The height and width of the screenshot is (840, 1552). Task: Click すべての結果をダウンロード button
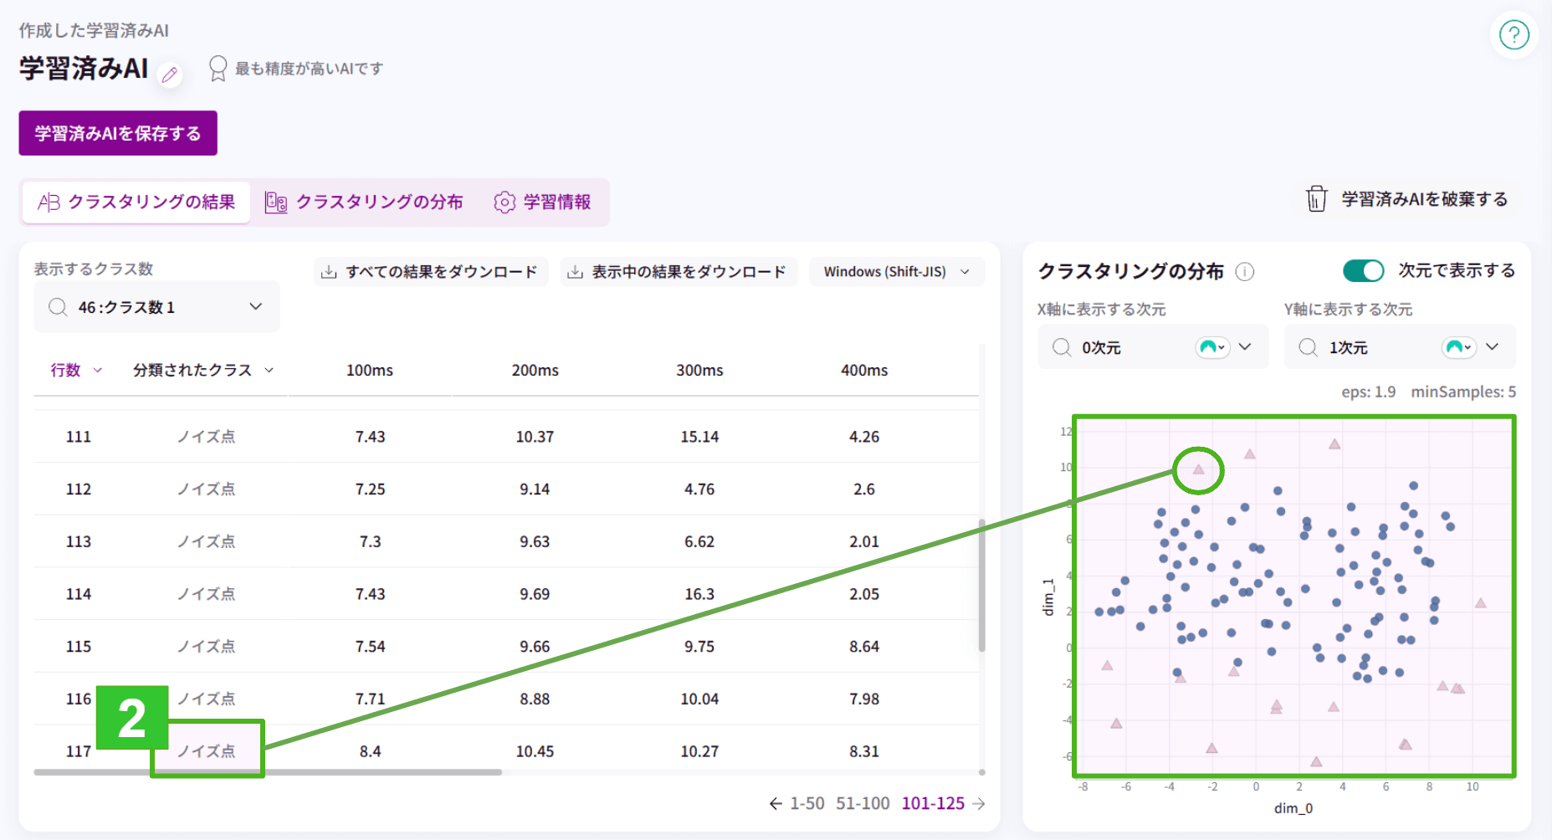click(431, 272)
